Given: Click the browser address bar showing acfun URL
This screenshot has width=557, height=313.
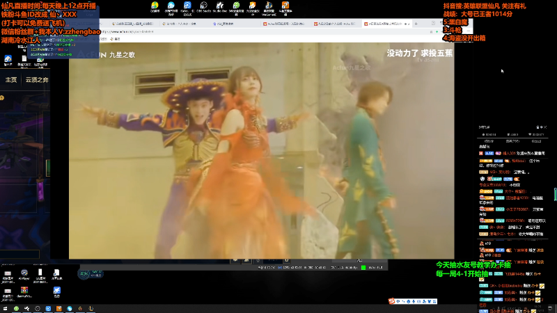Looking at the screenshot, I should click(x=263, y=31).
